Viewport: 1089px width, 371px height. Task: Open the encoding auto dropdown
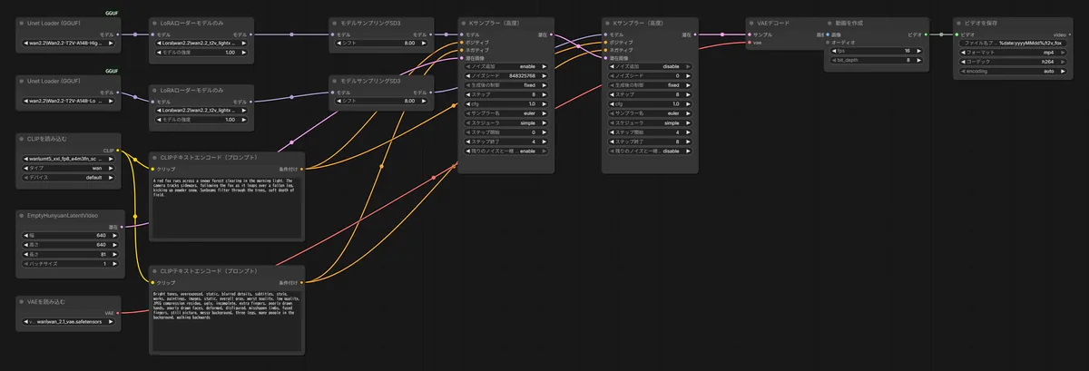(x=1012, y=70)
